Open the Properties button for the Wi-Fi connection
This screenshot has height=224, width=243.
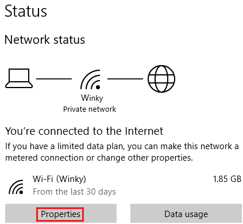tap(61, 214)
